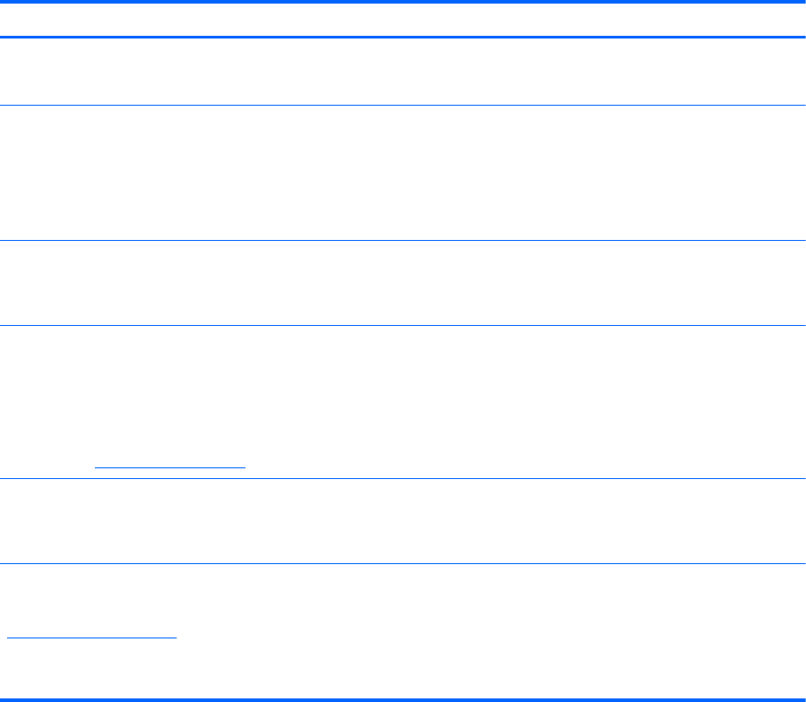Viewport: 806px width, 702px height.
Task: Click the divider below the fifth row
Action: click(x=403, y=563)
